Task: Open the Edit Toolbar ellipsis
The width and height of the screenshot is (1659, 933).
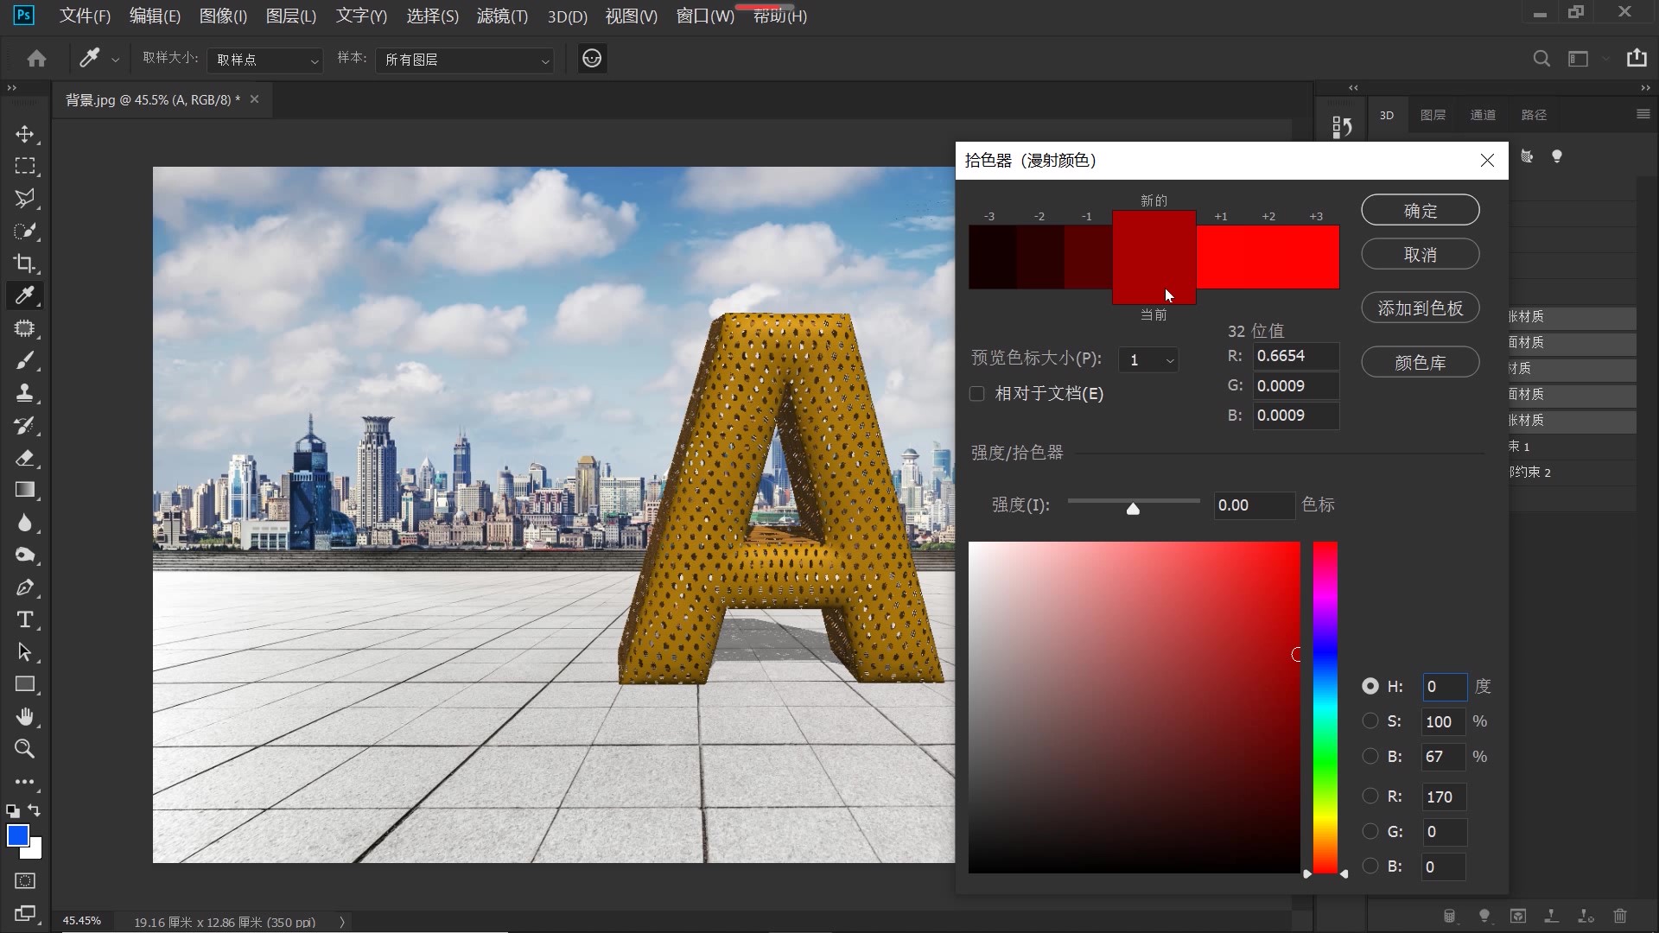Action: click(x=25, y=782)
